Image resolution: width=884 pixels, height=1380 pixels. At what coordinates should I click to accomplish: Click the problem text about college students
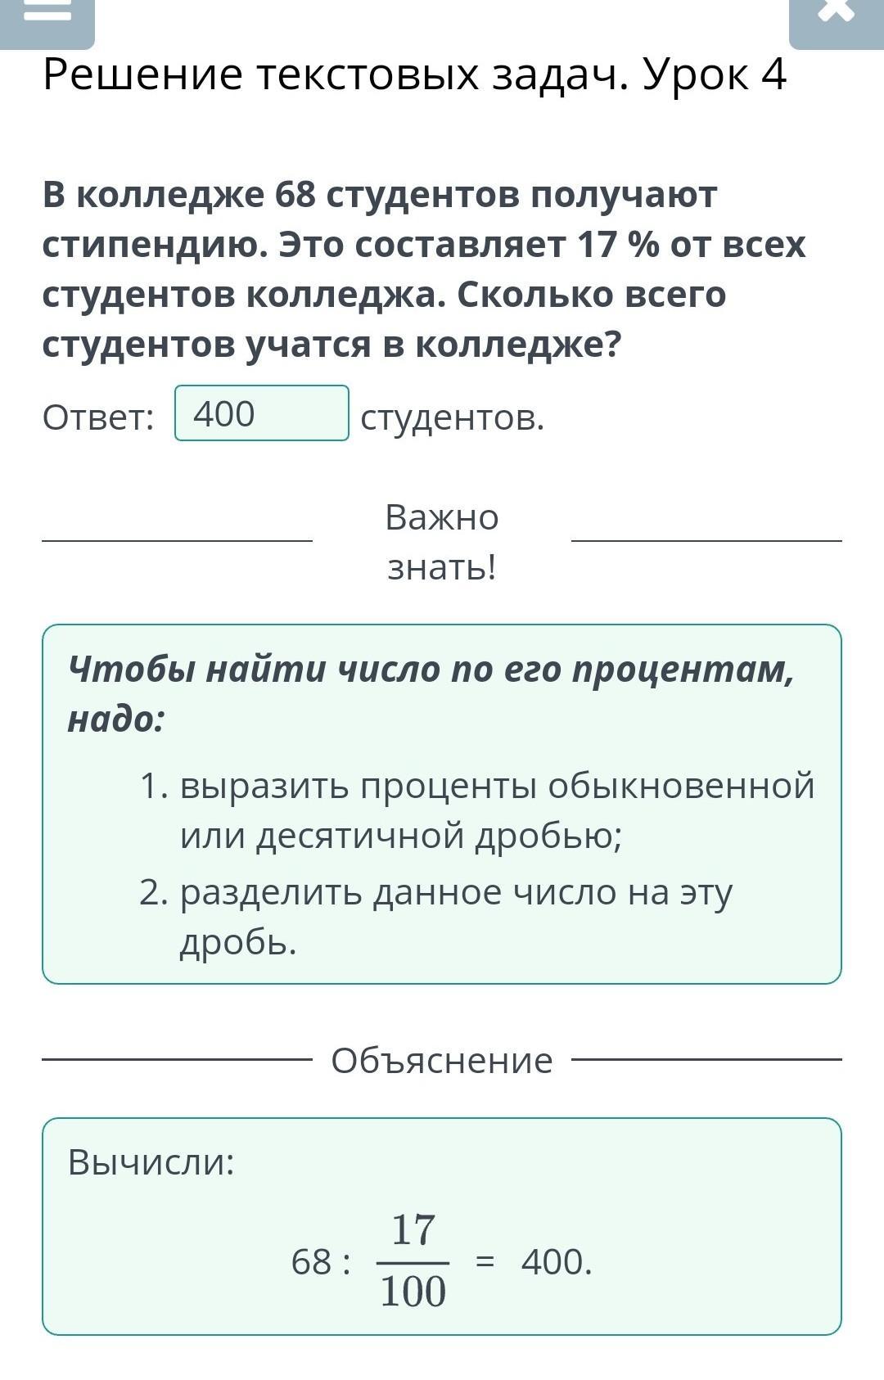click(x=424, y=269)
